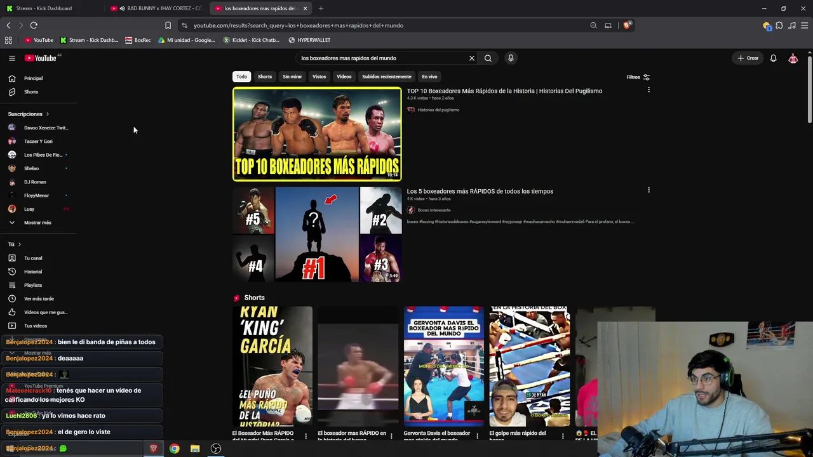Switch to Stream - Kick Dashboard tab

click(51, 8)
